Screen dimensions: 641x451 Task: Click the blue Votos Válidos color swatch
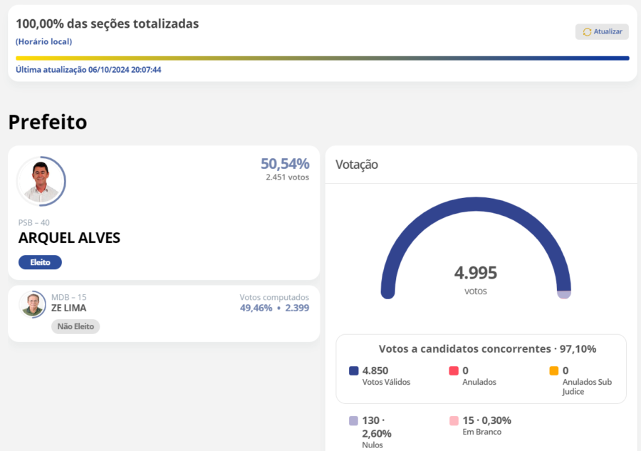pyautogui.click(x=353, y=371)
